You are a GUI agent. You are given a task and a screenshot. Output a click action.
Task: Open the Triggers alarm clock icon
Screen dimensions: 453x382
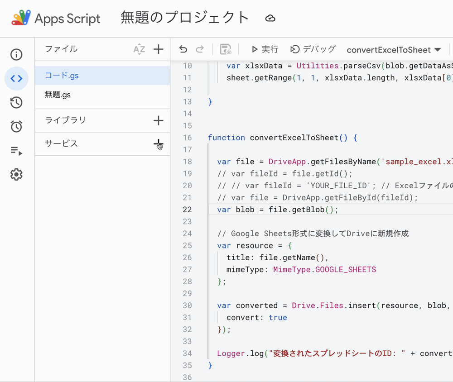pyautogui.click(x=16, y=126)
